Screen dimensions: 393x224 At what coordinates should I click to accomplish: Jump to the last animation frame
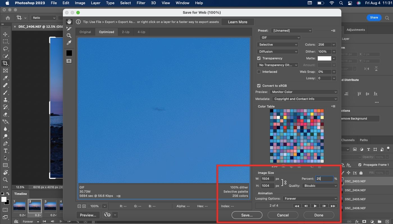pos(333,206)
